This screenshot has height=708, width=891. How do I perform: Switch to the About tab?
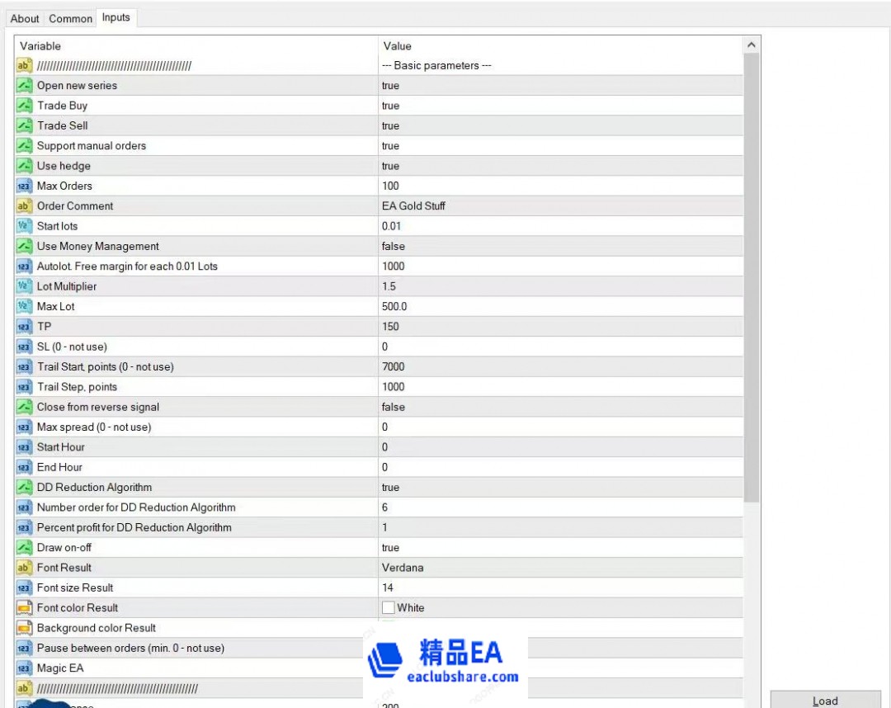(x=25, y=18)
